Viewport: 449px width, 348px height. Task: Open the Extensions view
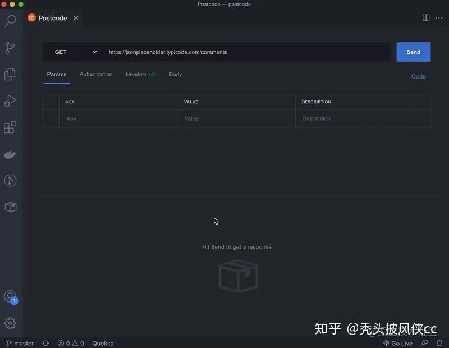pyautogui.click(x=10, y=127)
